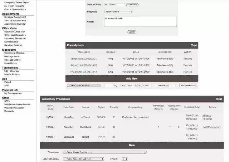Select the 'Updated Date' column header
This screenshot has width=229, height=162.
pyautogui.click(x=192, y=107)
